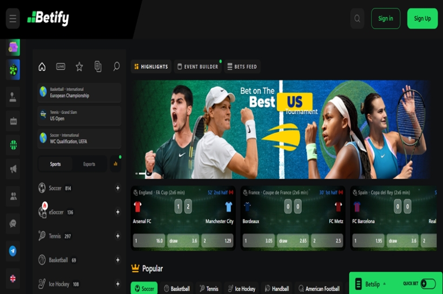Open US Open Grand Slam link
Viewport: 443px width, 294px height.
pyautogui.click(x=80, y=115)
